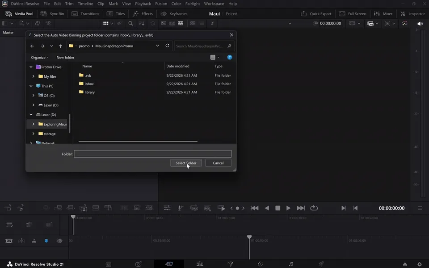Open the Fusion menu
Image resolution: width=429 pixels, height=268 pixels.
tap(161, 4)
